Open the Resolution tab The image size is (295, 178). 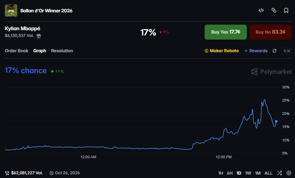pyautogui.click(x=62, y=51)
